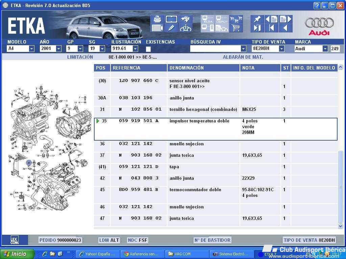Click the exit door icon

tap(257, 28)
